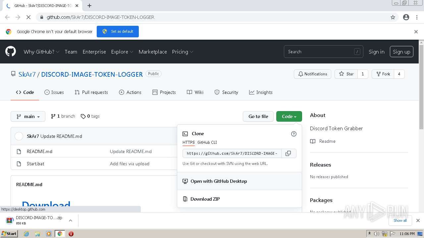Image resolution: width=424 pixels, height=238 pixels.
Task: Switch to the Issues tab
Action: (x=54, y=92)
